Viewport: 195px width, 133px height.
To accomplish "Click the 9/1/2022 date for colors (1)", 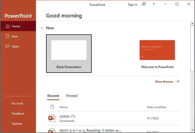I will (x=153, y=118).
